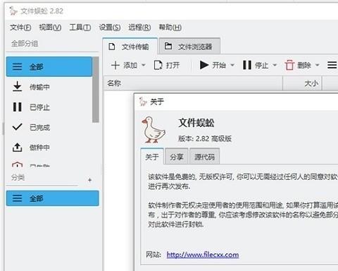Viewport: 338px width, 271px height.
Task: Open the http://www.filecxx.com link
Action: click(203, 255)
